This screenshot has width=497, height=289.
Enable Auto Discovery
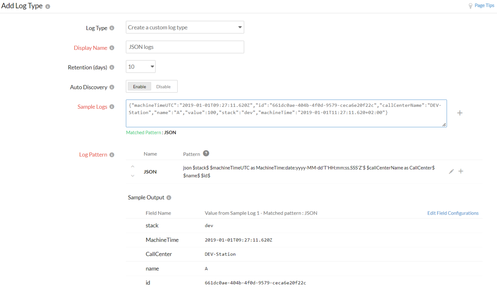(x=139, y=87)
